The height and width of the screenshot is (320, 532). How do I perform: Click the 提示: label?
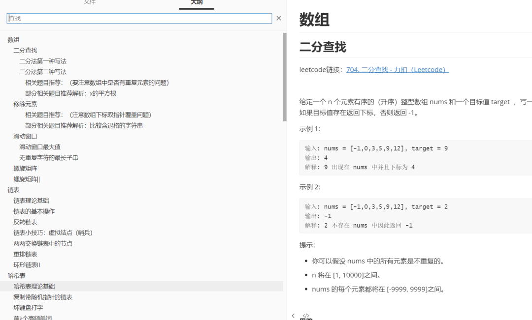307,245
